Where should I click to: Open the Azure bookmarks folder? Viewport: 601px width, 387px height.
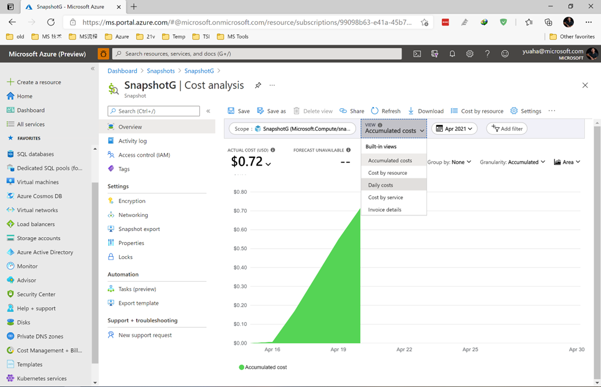[117, 36]
